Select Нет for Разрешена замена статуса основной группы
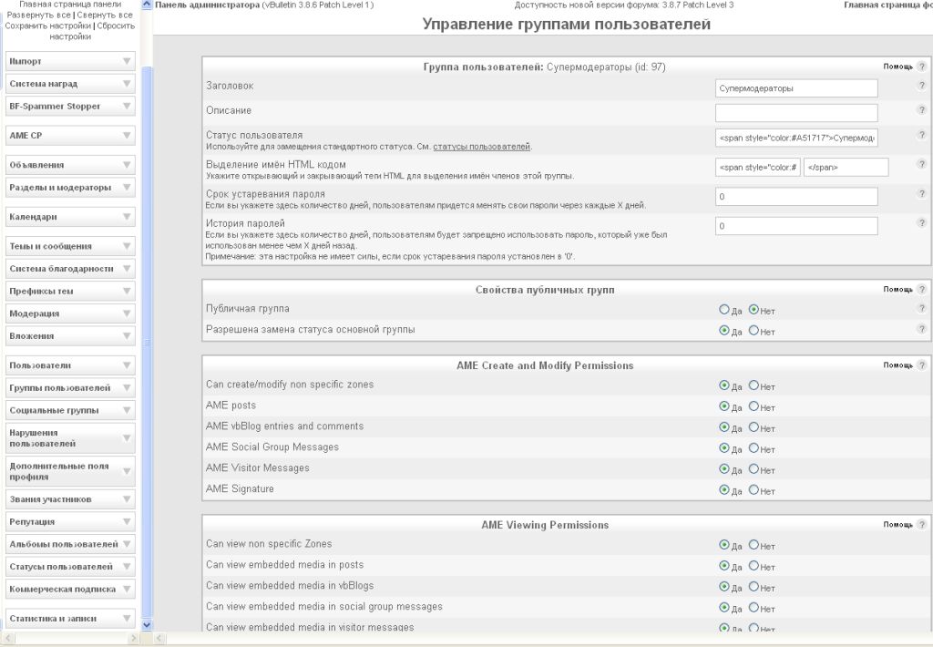Screen dimensions: 933x647 click(x=754, y=331)
